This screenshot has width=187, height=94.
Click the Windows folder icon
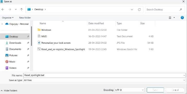[x=39, y=30]
